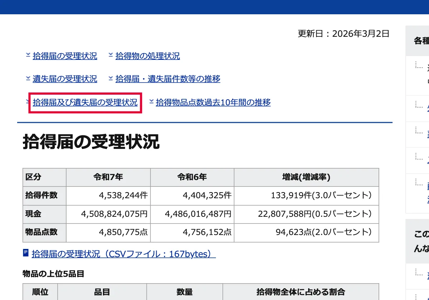Download the 拾得届の受理状況 CSVファイル link
This screenshot has width=429, height=300.
point(124,254)
